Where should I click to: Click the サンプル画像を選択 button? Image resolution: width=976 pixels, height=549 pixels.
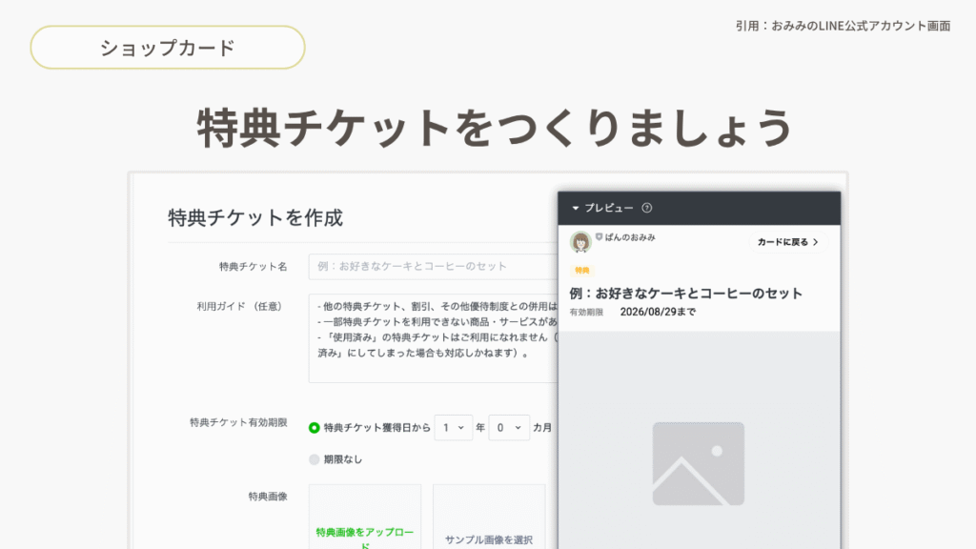coord(489,539)
